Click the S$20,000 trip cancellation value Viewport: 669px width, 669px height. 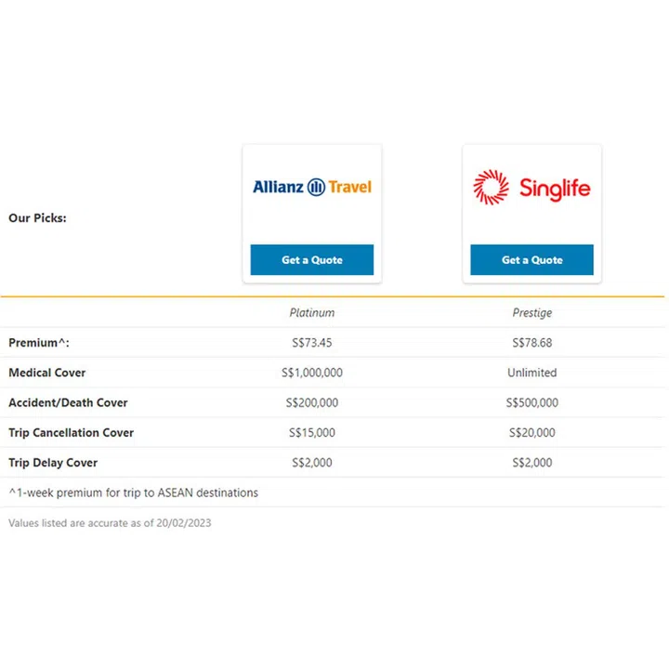point(531,432)
